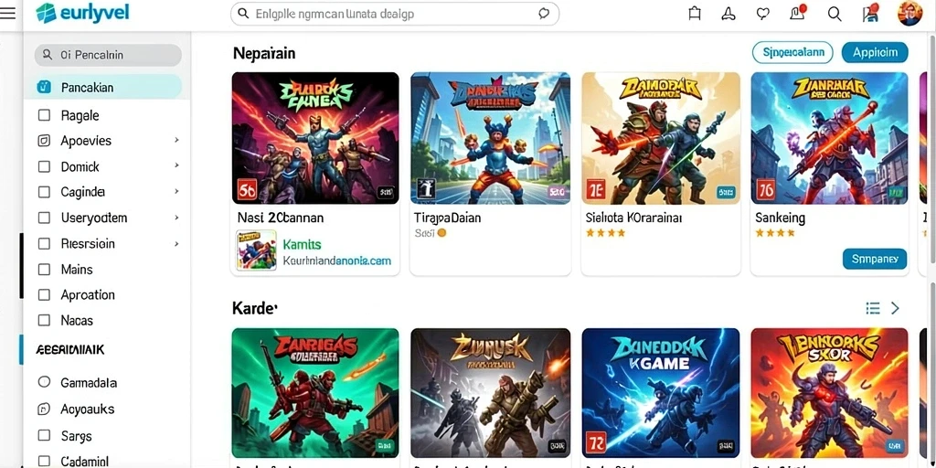Open the heart favorites icon
Image resolution: width=936 pixels, height=468 pixels.
pos(763,14)
